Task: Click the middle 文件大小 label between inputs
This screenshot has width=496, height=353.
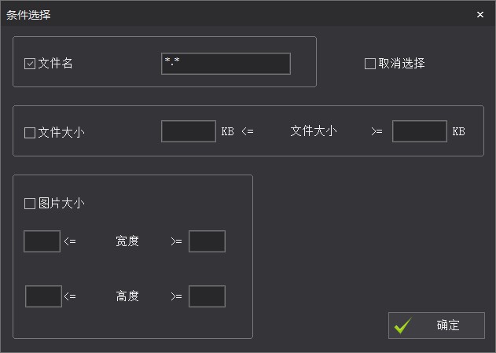Action: click(x=314, y=131)
